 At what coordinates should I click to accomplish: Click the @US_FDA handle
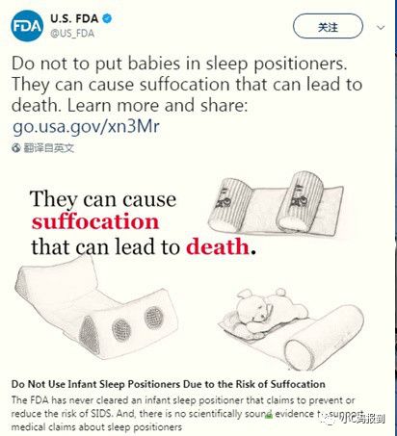tap(72, 34)
